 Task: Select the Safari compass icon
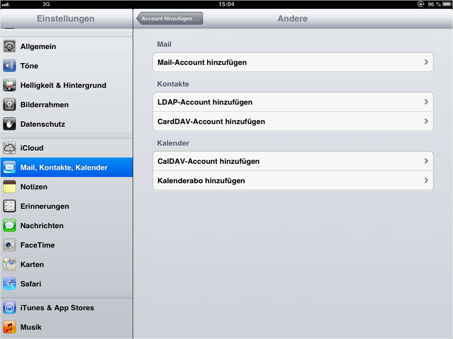click(x=10, y=284)
